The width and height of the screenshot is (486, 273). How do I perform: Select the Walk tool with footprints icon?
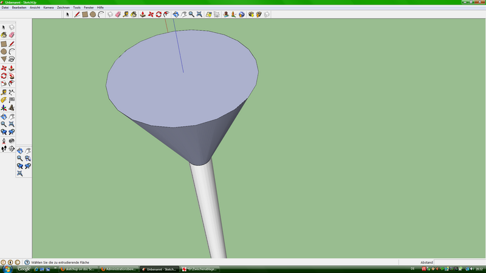pyautogui.click(x=4, y=147)
